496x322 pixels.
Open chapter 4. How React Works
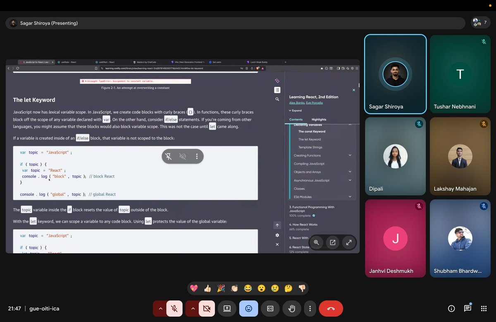point(303,225)
